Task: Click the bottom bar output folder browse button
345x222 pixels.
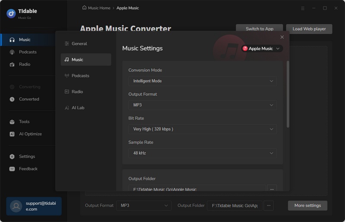Action: pos(268,206)
